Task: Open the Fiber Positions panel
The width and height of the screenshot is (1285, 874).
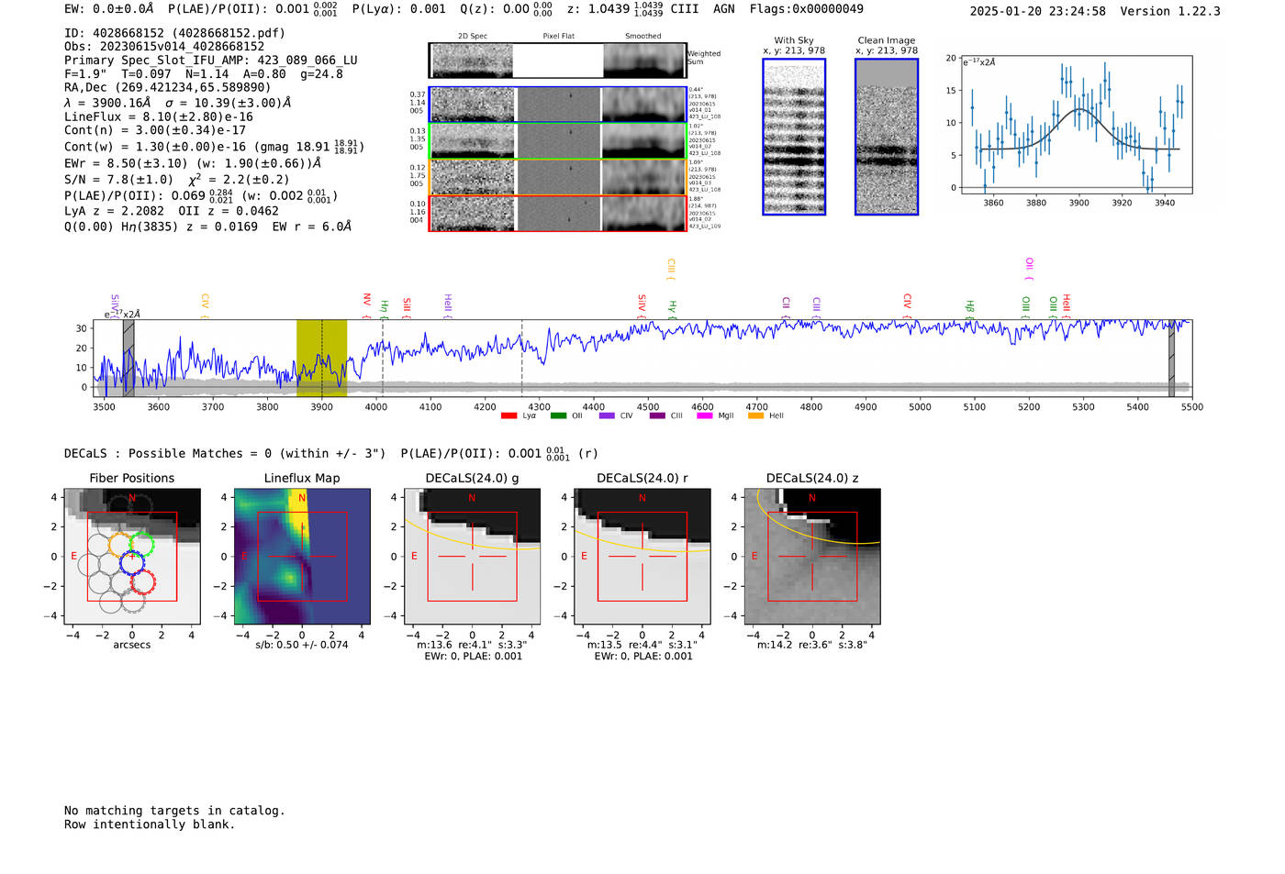Action: coord(132,557)
